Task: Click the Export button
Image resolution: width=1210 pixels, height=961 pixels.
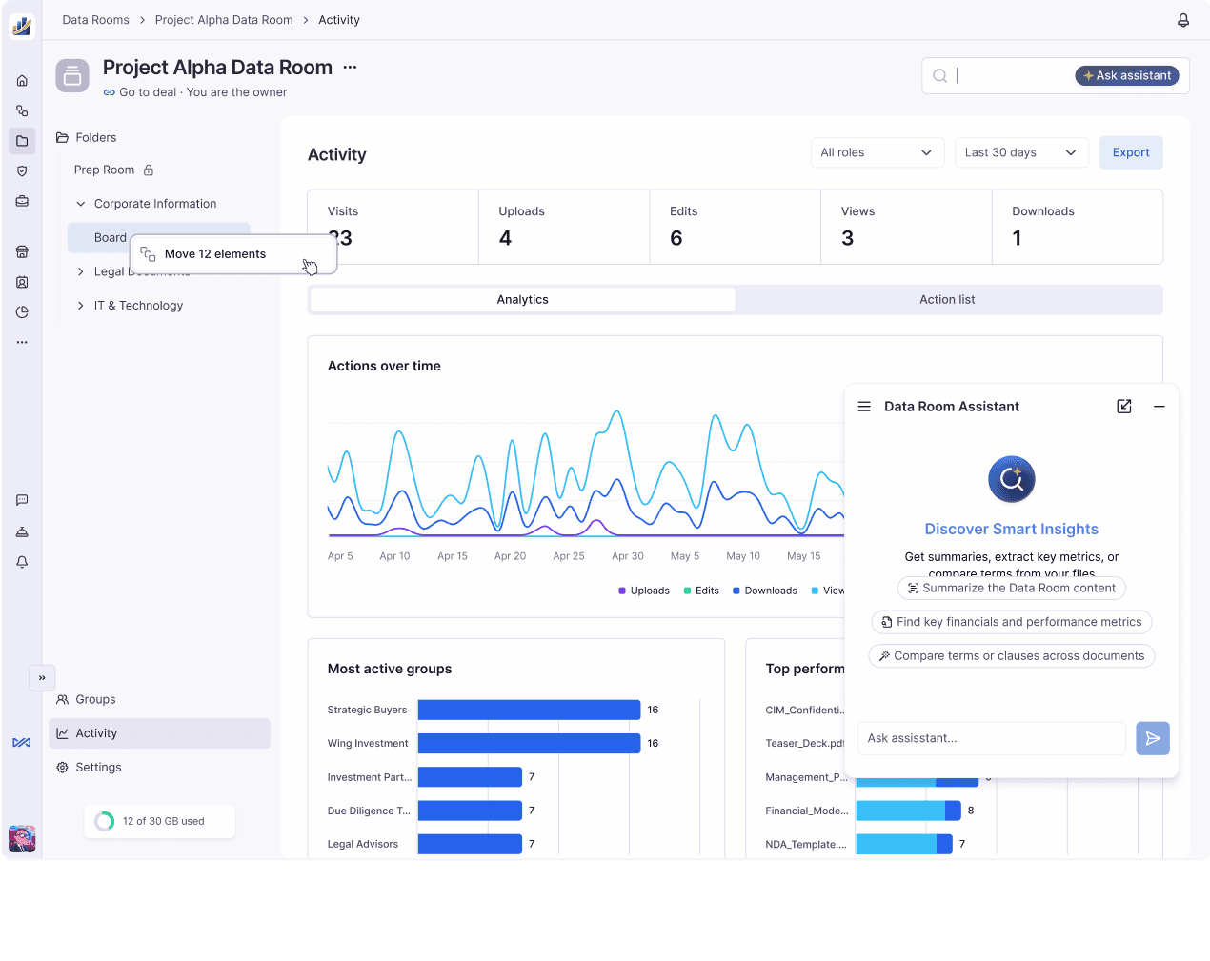Action: [x=1131, y=152]
